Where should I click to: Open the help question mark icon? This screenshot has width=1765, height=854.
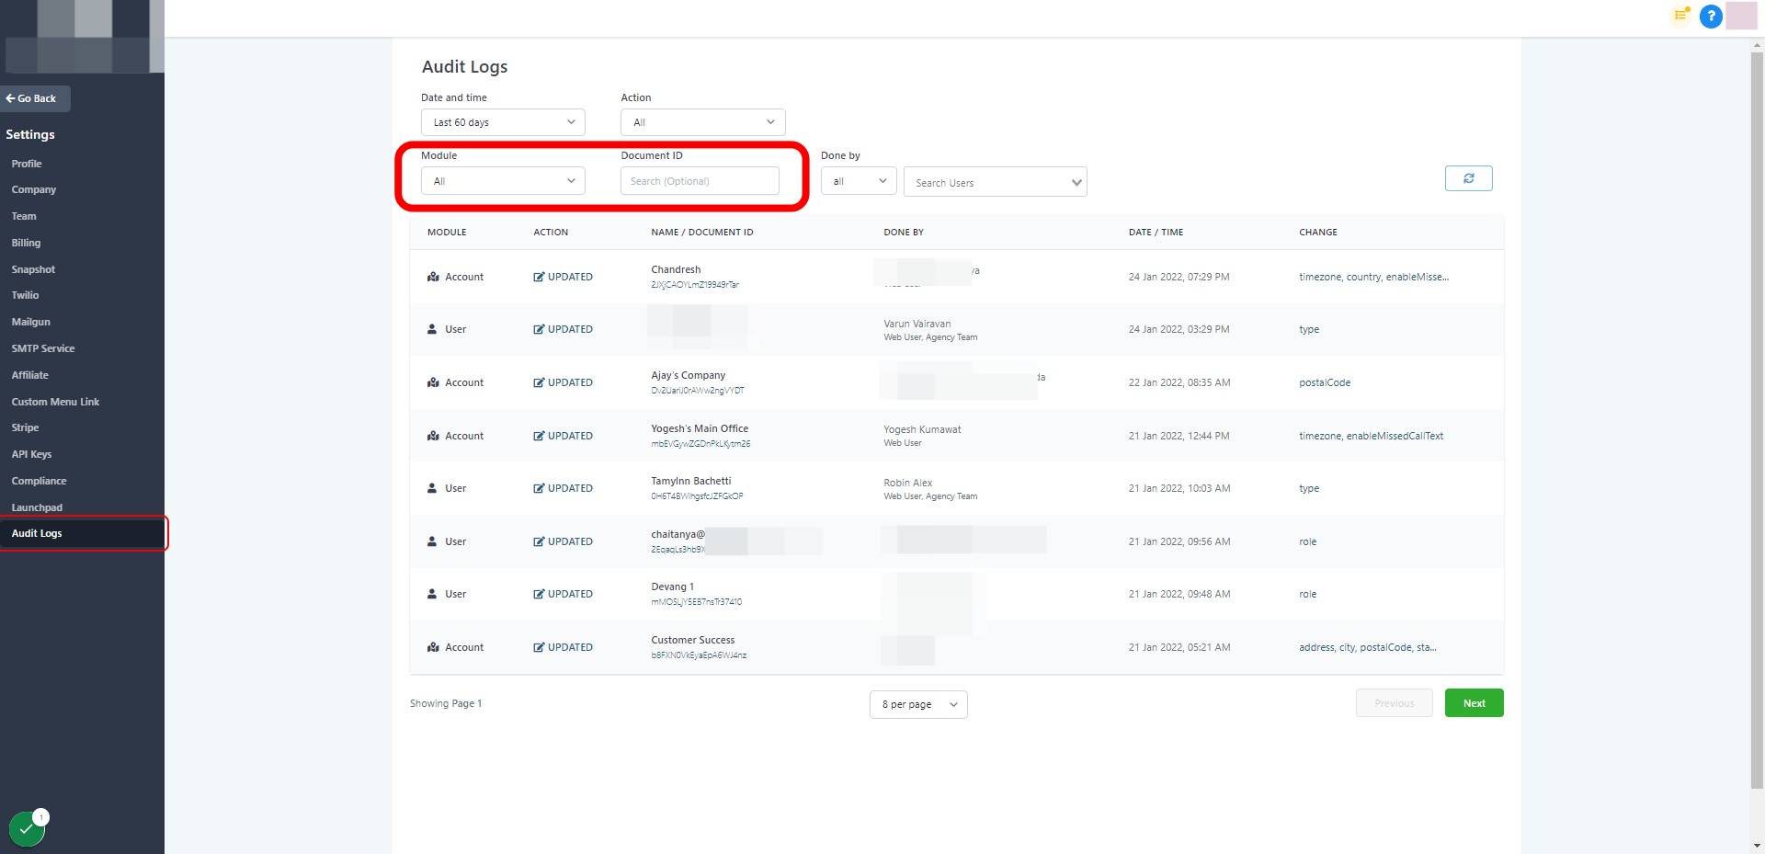(1711, 16)
